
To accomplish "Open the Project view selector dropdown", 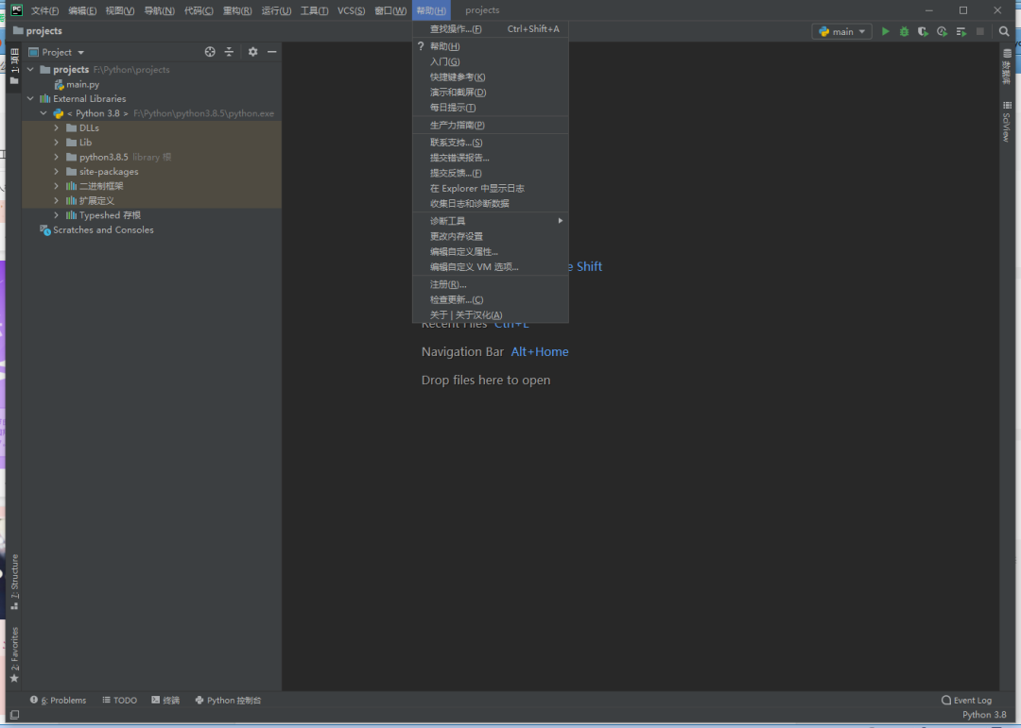I will point(57,52).
